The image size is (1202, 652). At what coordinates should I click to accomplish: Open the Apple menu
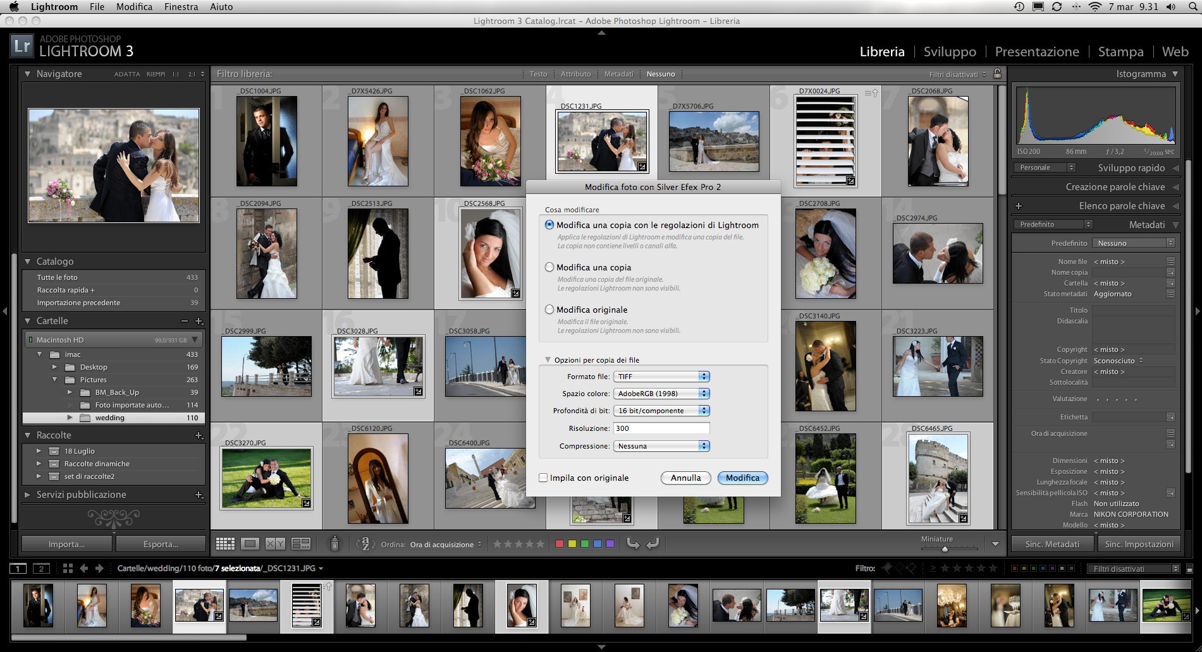point(14,6)
